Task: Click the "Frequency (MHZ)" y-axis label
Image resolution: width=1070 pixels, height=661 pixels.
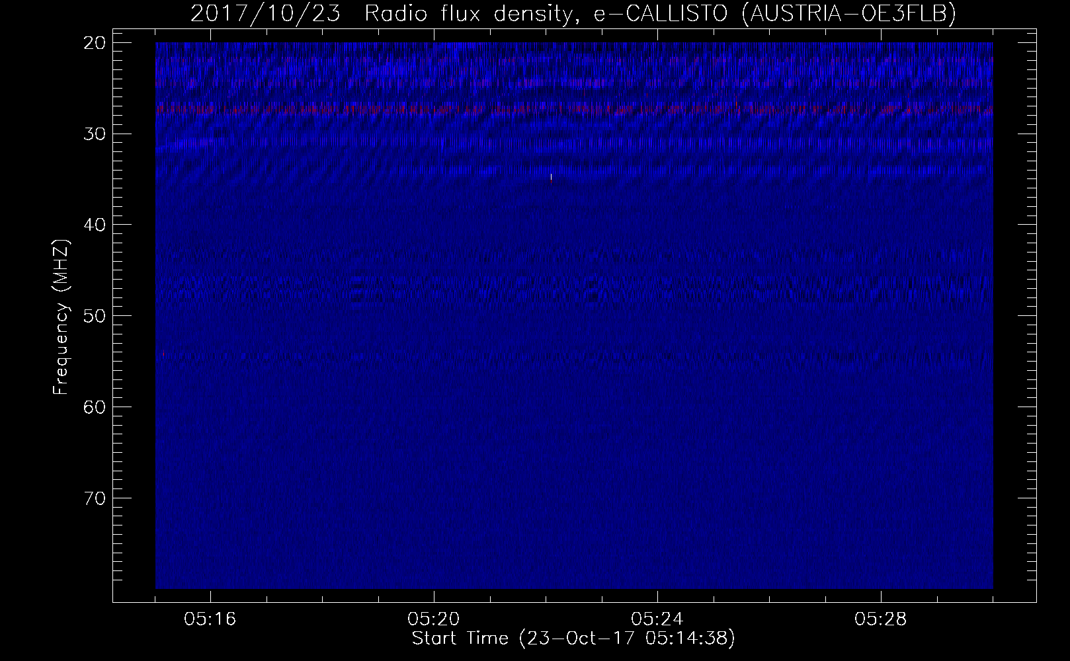Action: point(61,317)
